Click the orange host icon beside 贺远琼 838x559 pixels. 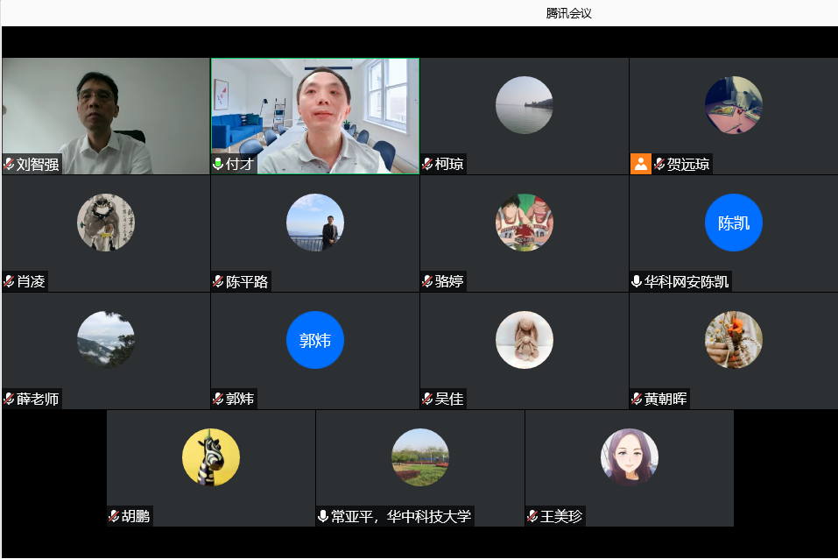641,164
